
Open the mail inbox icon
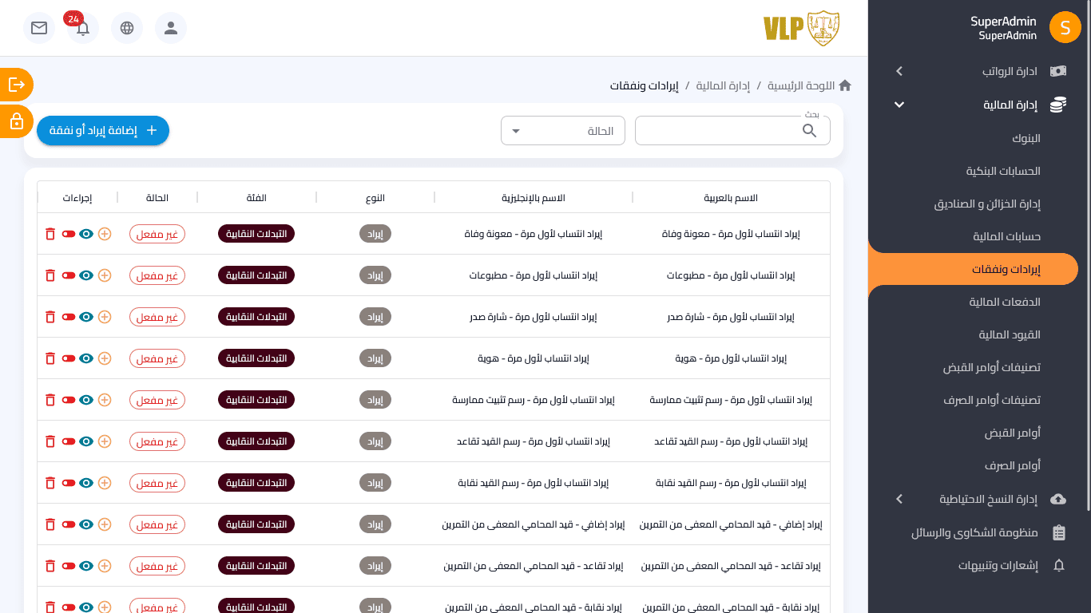pyautogui.click(x=38, y=28)
